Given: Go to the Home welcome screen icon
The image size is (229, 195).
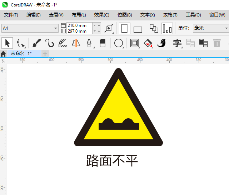Looking at the screenshot, I should point(3,54).
